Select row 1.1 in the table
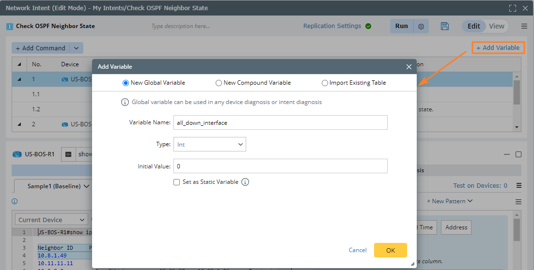The width and height of the screenshot is (534, 270). tap(36, 94)
